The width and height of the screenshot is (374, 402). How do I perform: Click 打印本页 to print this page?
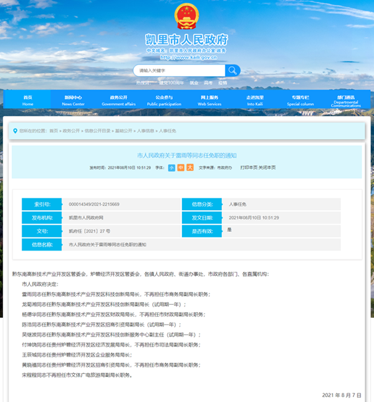point(249,168)
